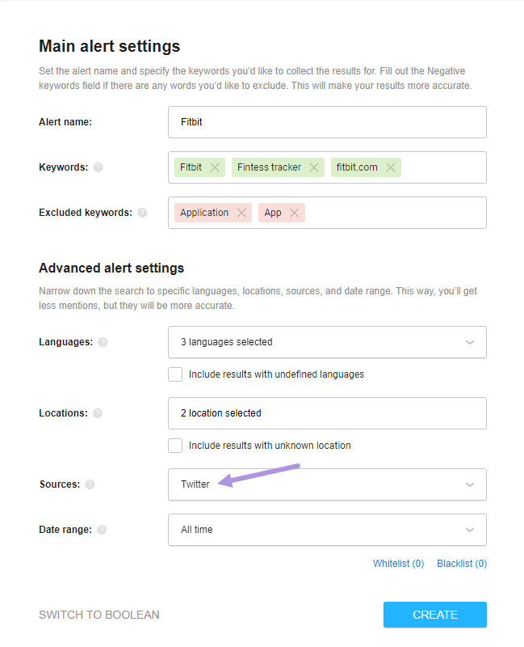
Task: Expand the Languages dropdown
Action: [x=327, y=342]
